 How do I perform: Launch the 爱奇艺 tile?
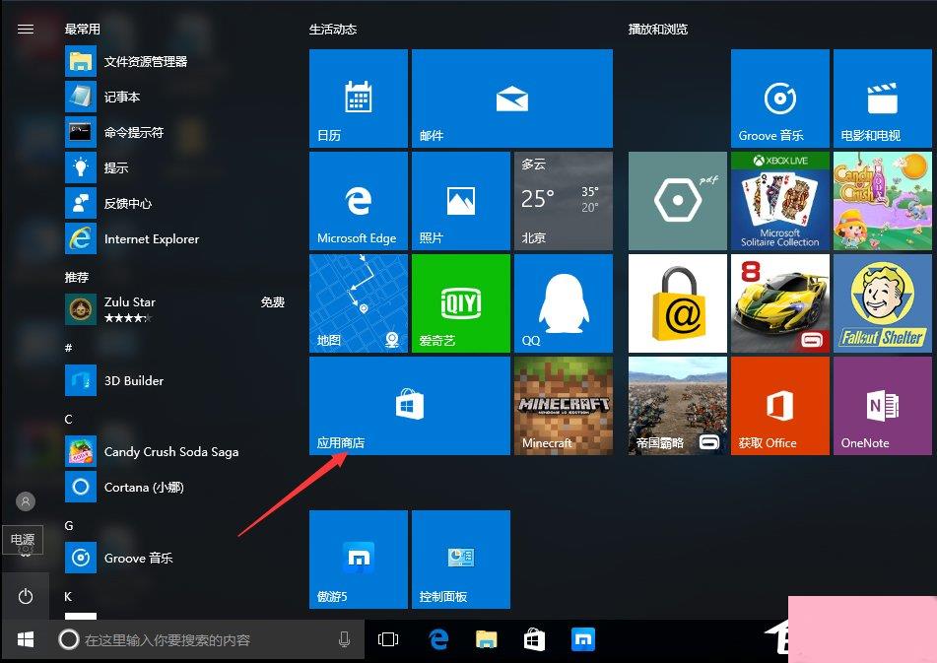click(461, 303)
